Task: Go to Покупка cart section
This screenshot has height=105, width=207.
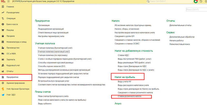Action: [x=10, y=30]
